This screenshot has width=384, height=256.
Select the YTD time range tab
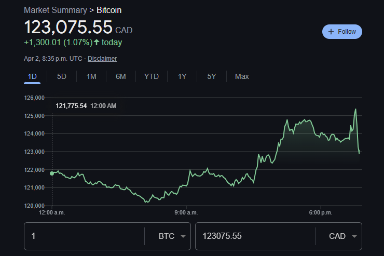click(152, 76)
